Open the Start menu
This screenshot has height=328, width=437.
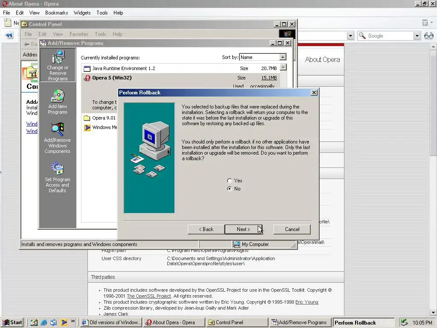click(12, 322)
